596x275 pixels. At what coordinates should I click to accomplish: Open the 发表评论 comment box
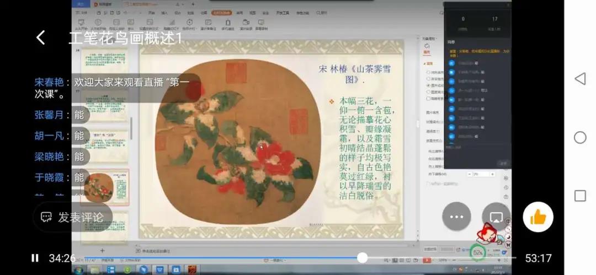(x=73, y=217)
